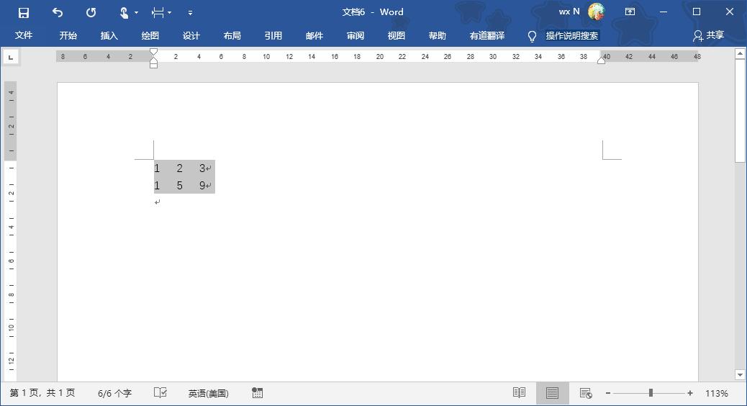The width and height of the screenshot is (747, 406).
Task: Switch to the 绘图 tab
Action: tap(150, 35)
